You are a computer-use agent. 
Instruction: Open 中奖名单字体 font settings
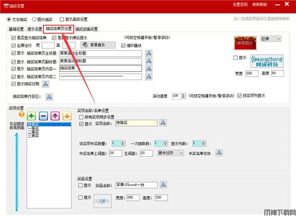(219, 153)
